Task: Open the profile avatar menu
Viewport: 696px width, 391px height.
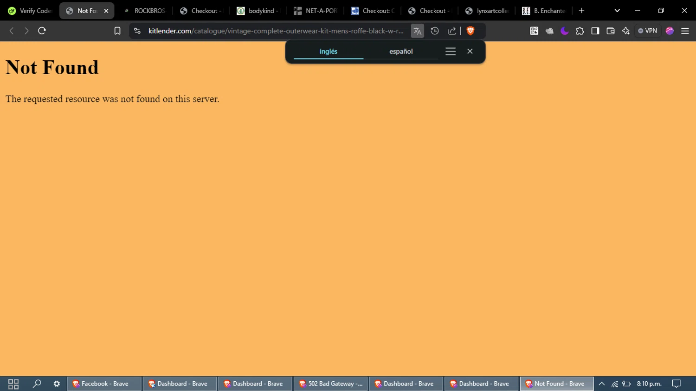Action: 670,31
